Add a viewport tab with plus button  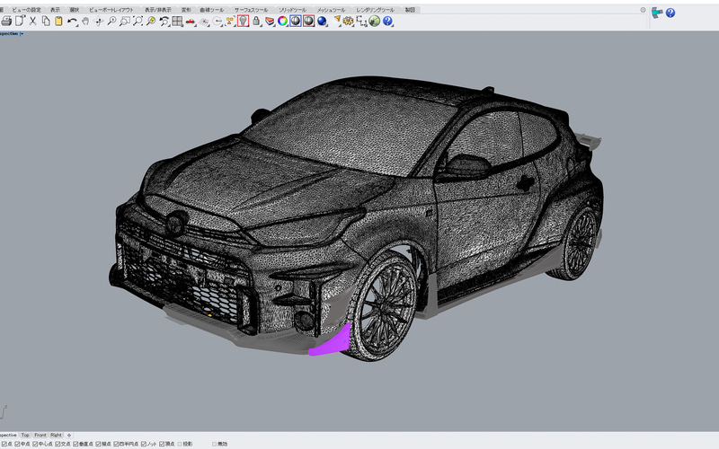tap(69, 435)
